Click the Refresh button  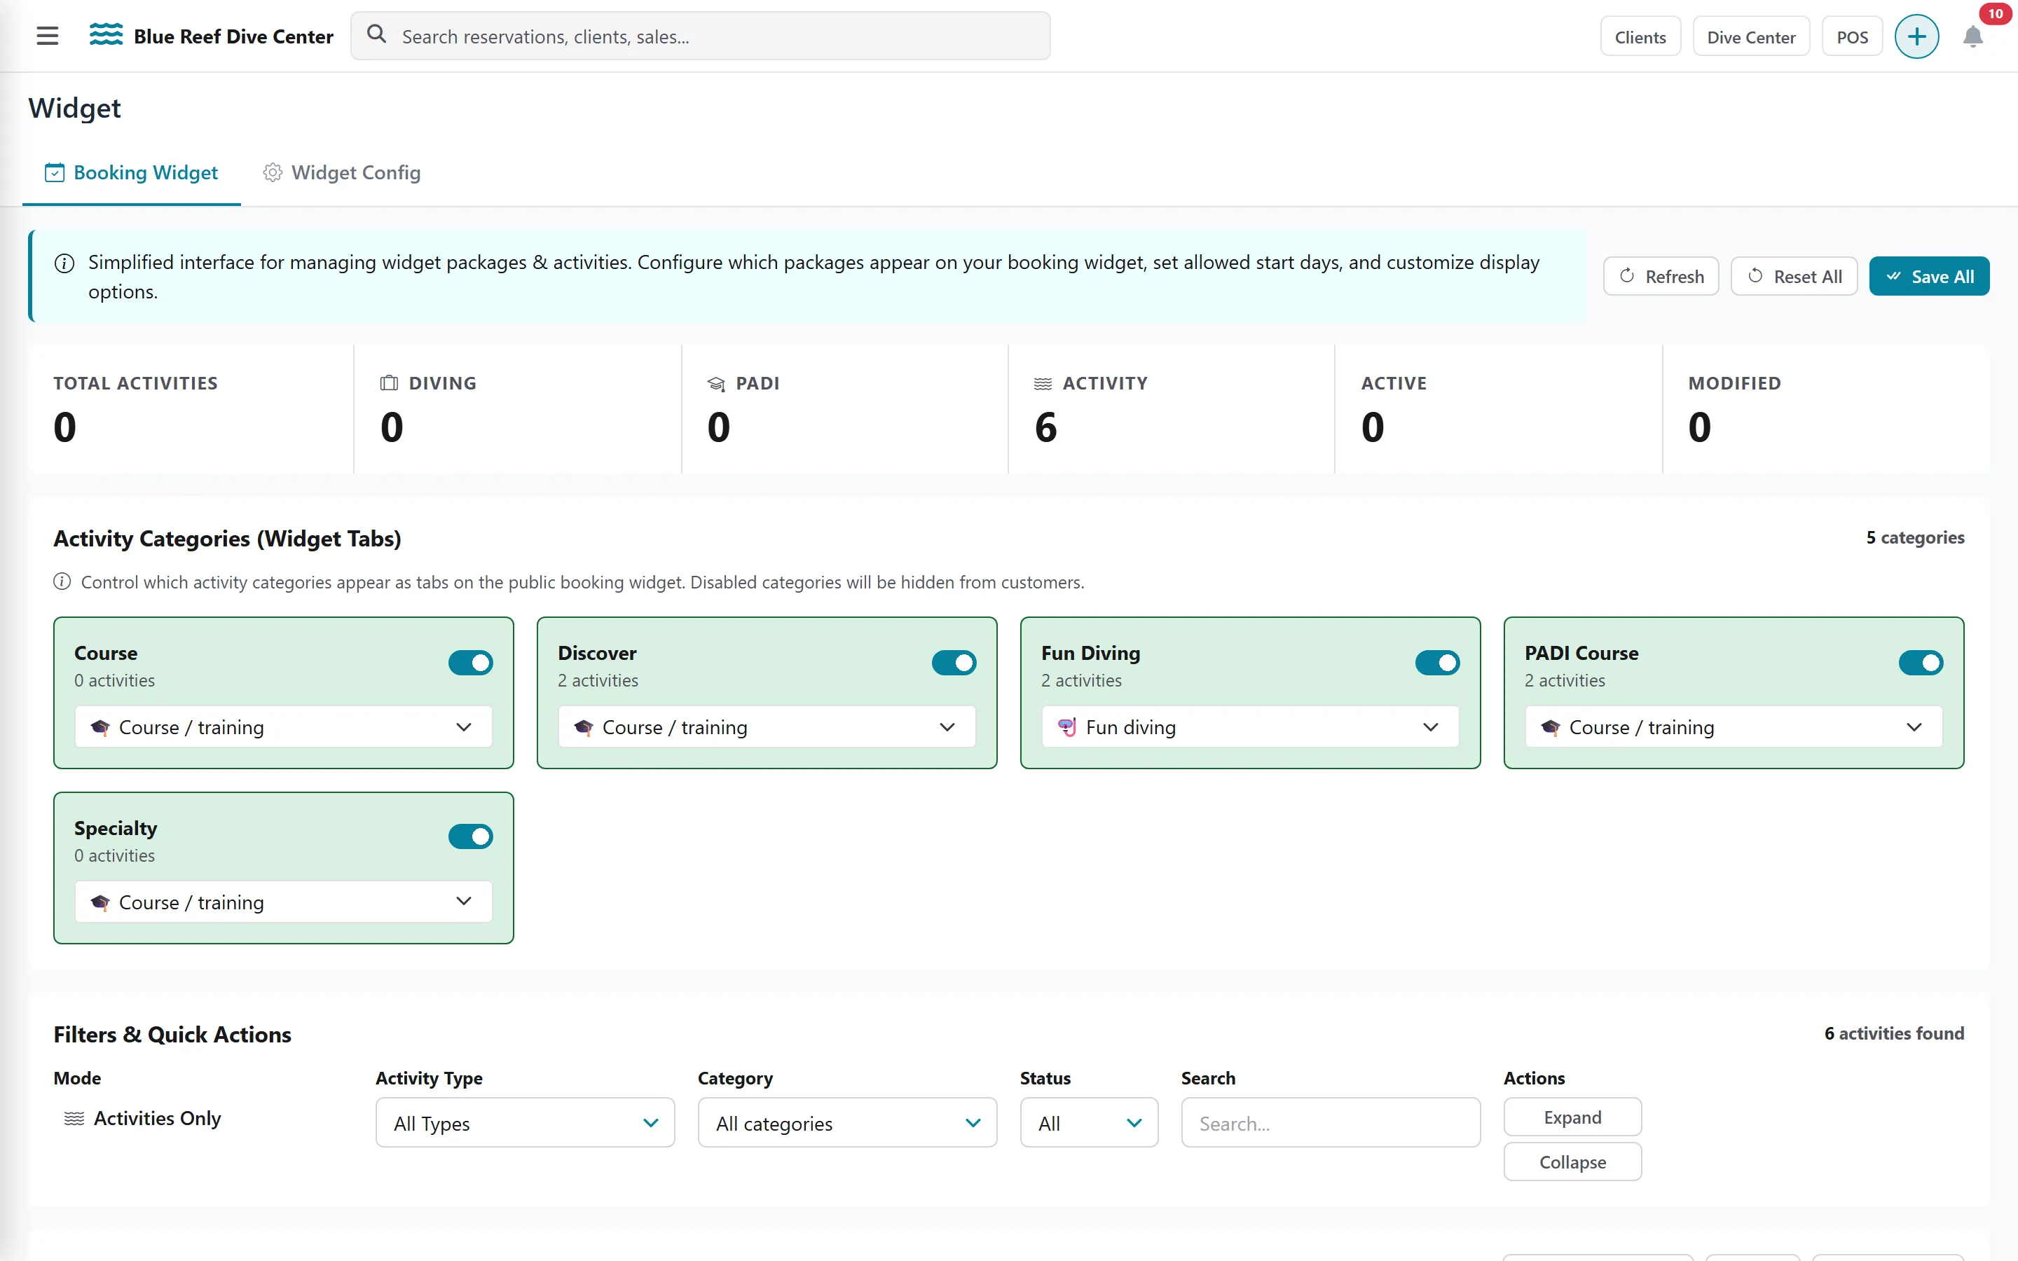coord(1661,276)
